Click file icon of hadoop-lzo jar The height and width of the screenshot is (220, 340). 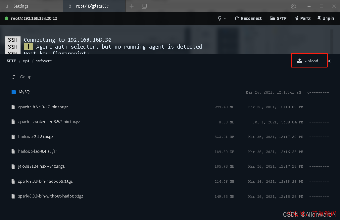tap(13, 151)
